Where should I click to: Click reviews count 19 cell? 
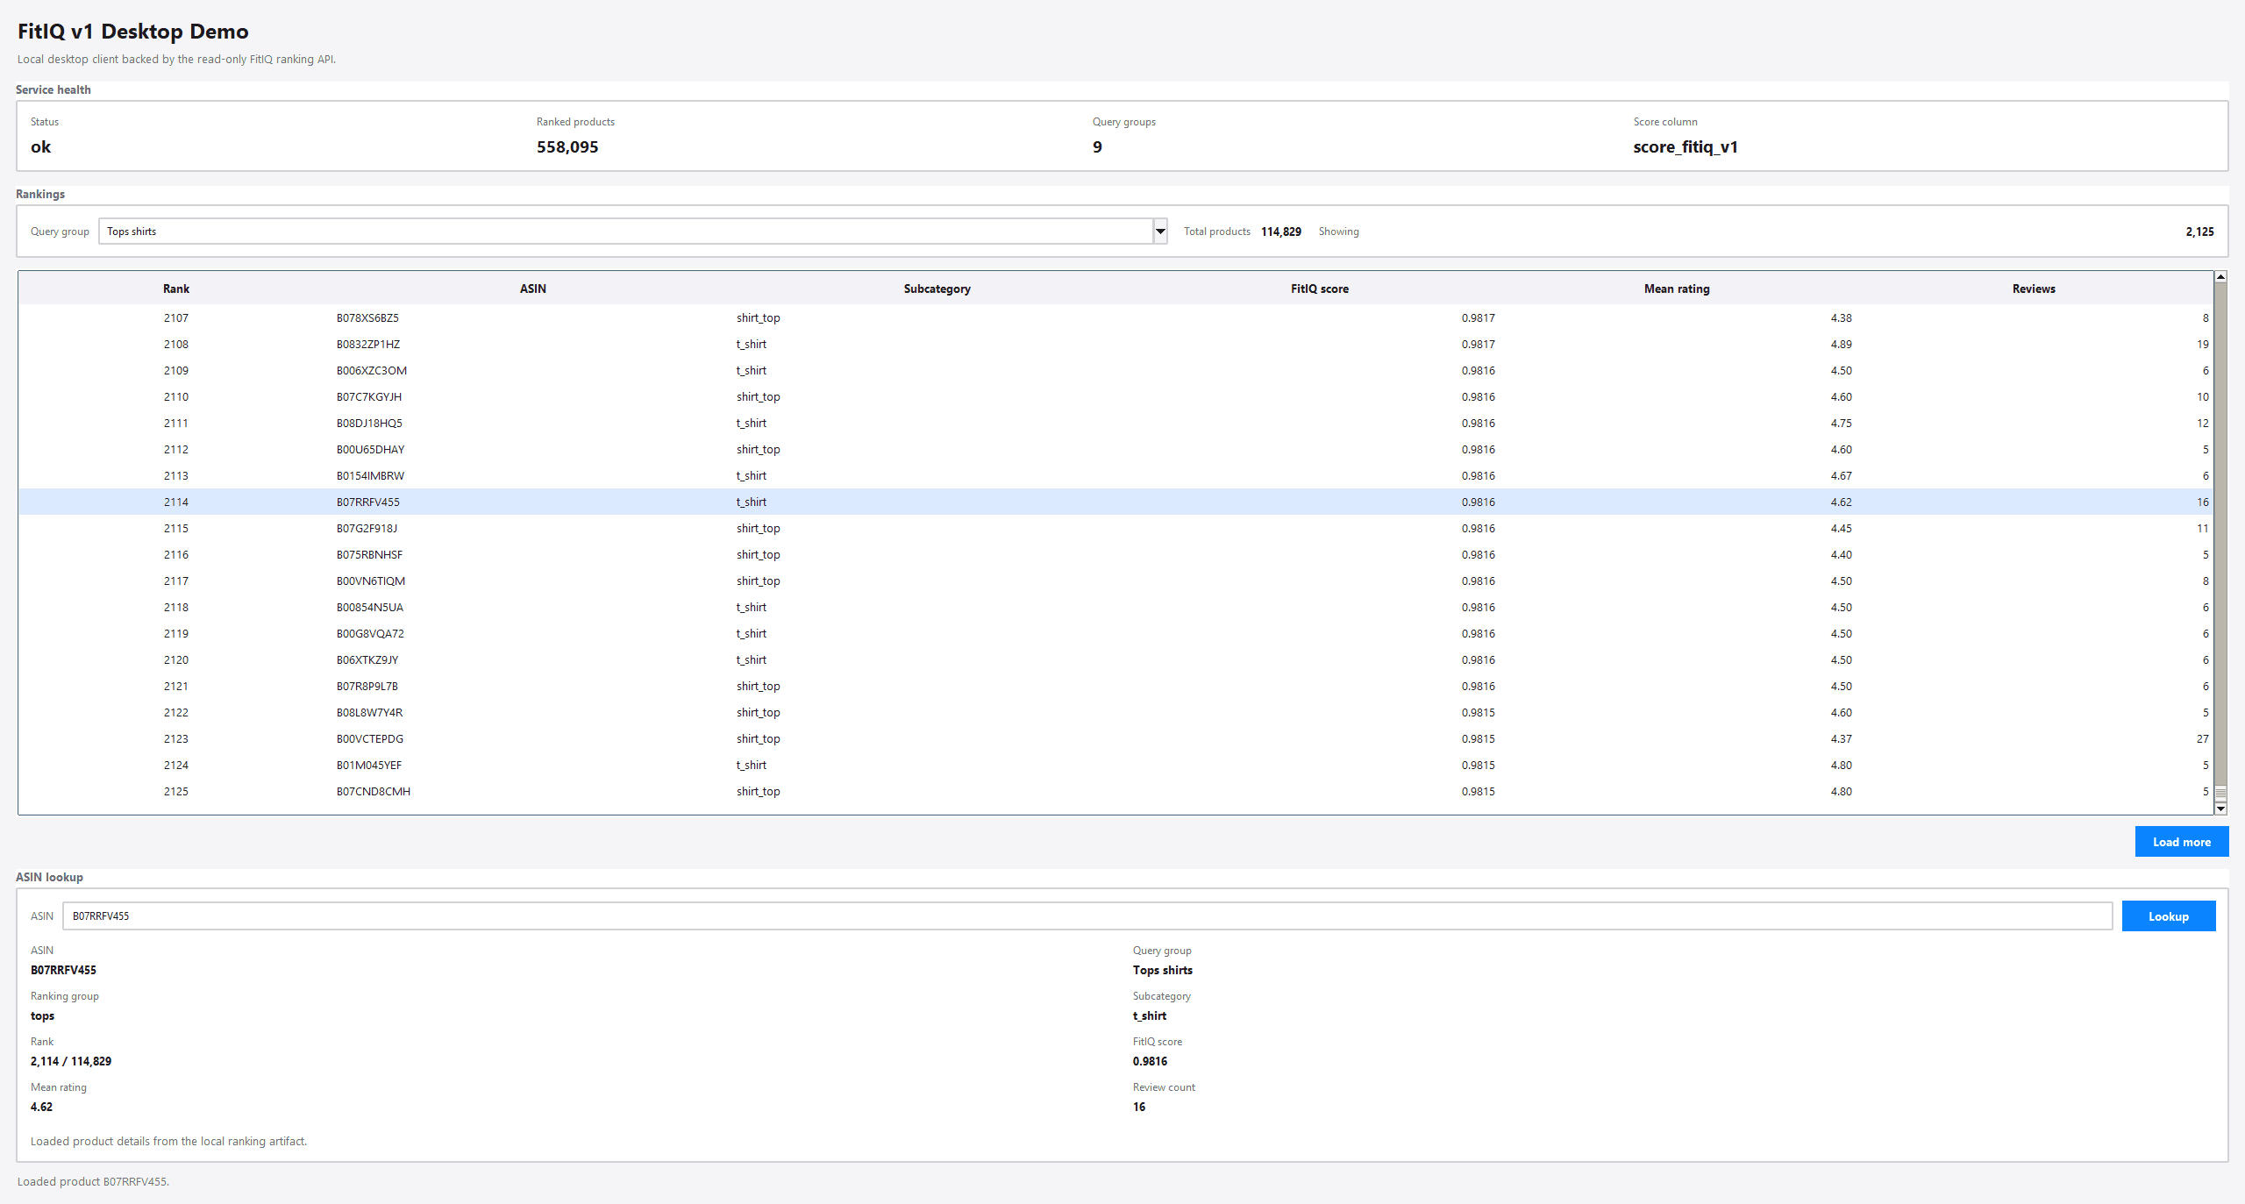(2202, 344)
